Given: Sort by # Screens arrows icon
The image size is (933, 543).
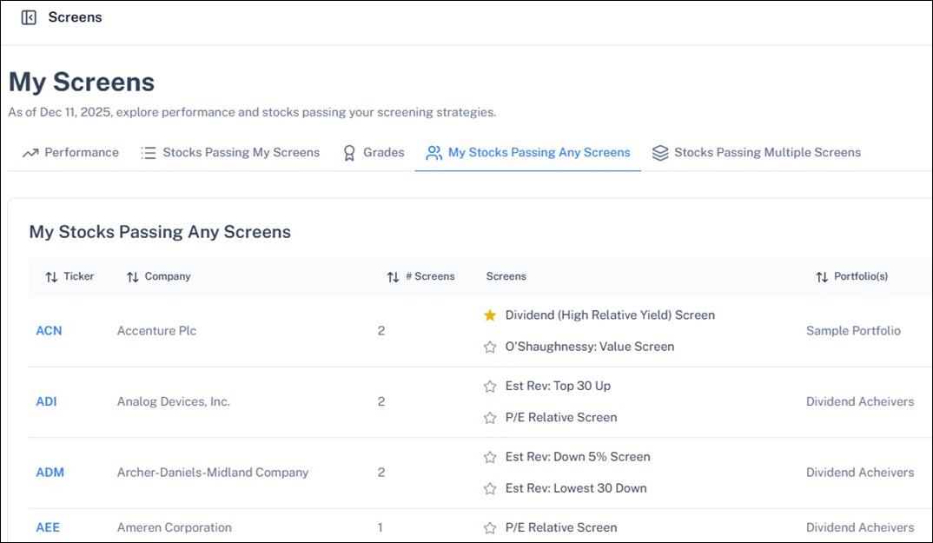Looking at the screenshot, I should pos(393,277).
